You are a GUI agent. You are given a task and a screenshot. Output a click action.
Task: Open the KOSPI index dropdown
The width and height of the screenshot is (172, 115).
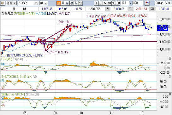(x=36, y=3)
